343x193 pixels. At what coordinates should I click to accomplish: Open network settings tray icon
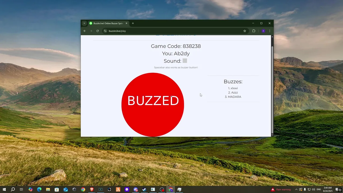click(x=309, y=190)
